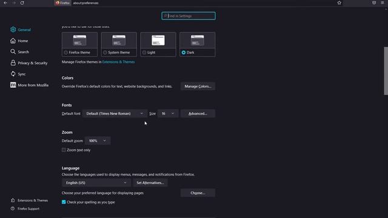Click the System theme preview thumbnail
The image size is (388, 218).
pos(119,41)
